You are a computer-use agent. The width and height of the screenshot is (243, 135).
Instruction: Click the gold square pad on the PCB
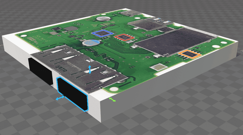[x=159, y=67]
